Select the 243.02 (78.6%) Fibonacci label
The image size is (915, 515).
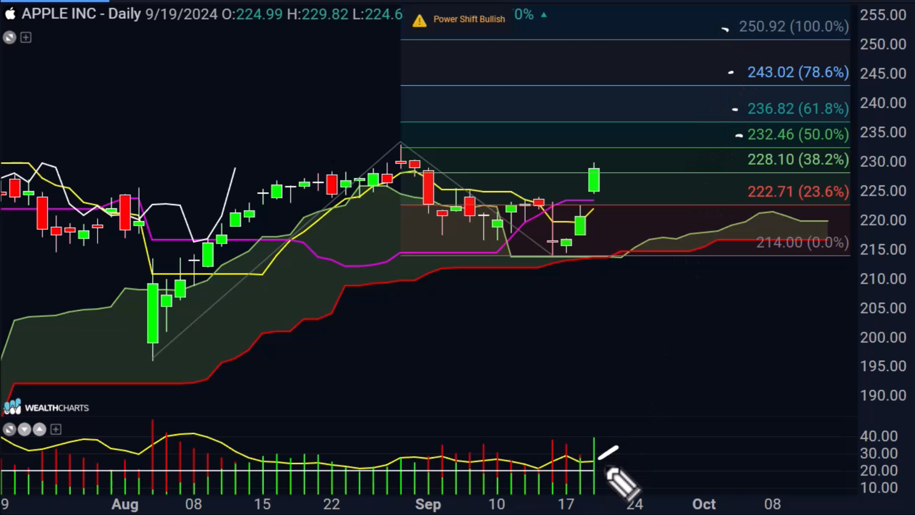click(x=798, y=72)
